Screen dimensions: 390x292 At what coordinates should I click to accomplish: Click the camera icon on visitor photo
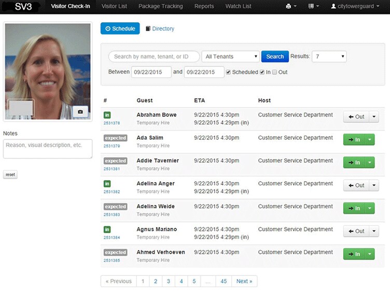(80, 111)
